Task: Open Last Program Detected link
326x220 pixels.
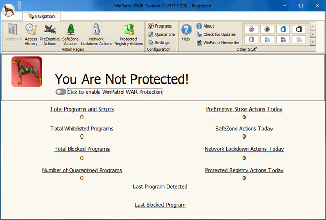Action: [160, 187]
